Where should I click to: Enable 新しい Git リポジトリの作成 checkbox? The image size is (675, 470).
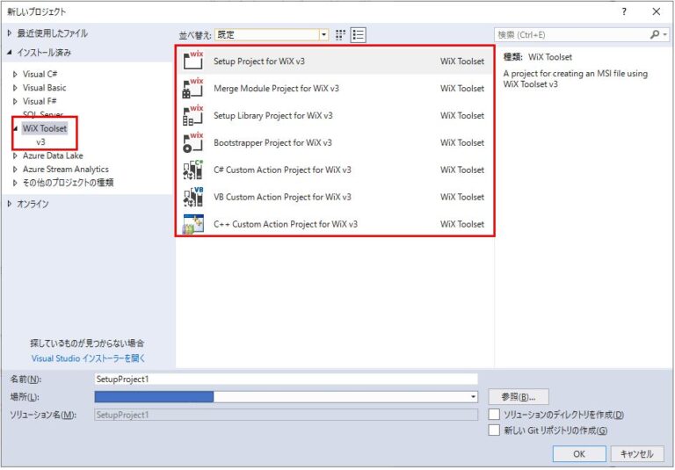click(494, 430)
